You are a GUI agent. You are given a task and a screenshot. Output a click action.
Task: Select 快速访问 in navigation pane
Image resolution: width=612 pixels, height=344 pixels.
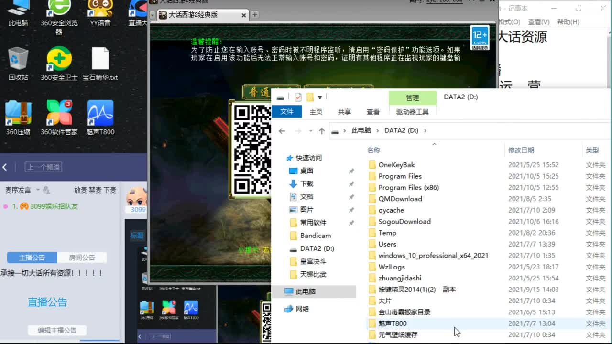click(x=304, y=158)
